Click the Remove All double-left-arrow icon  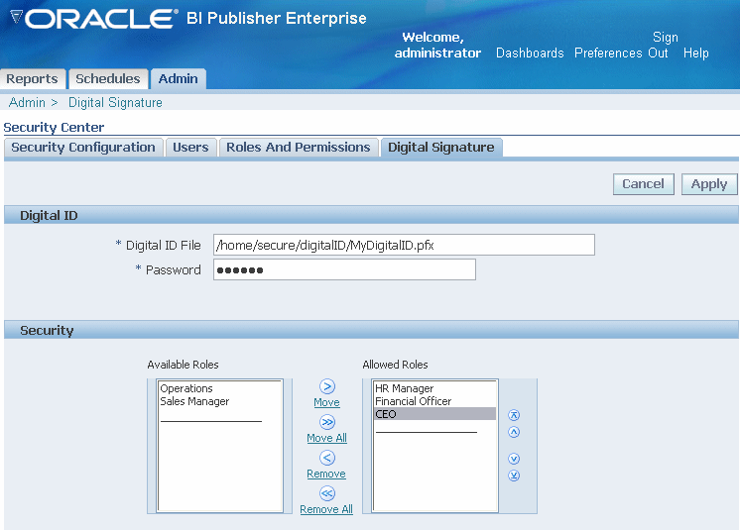(327, 493)
